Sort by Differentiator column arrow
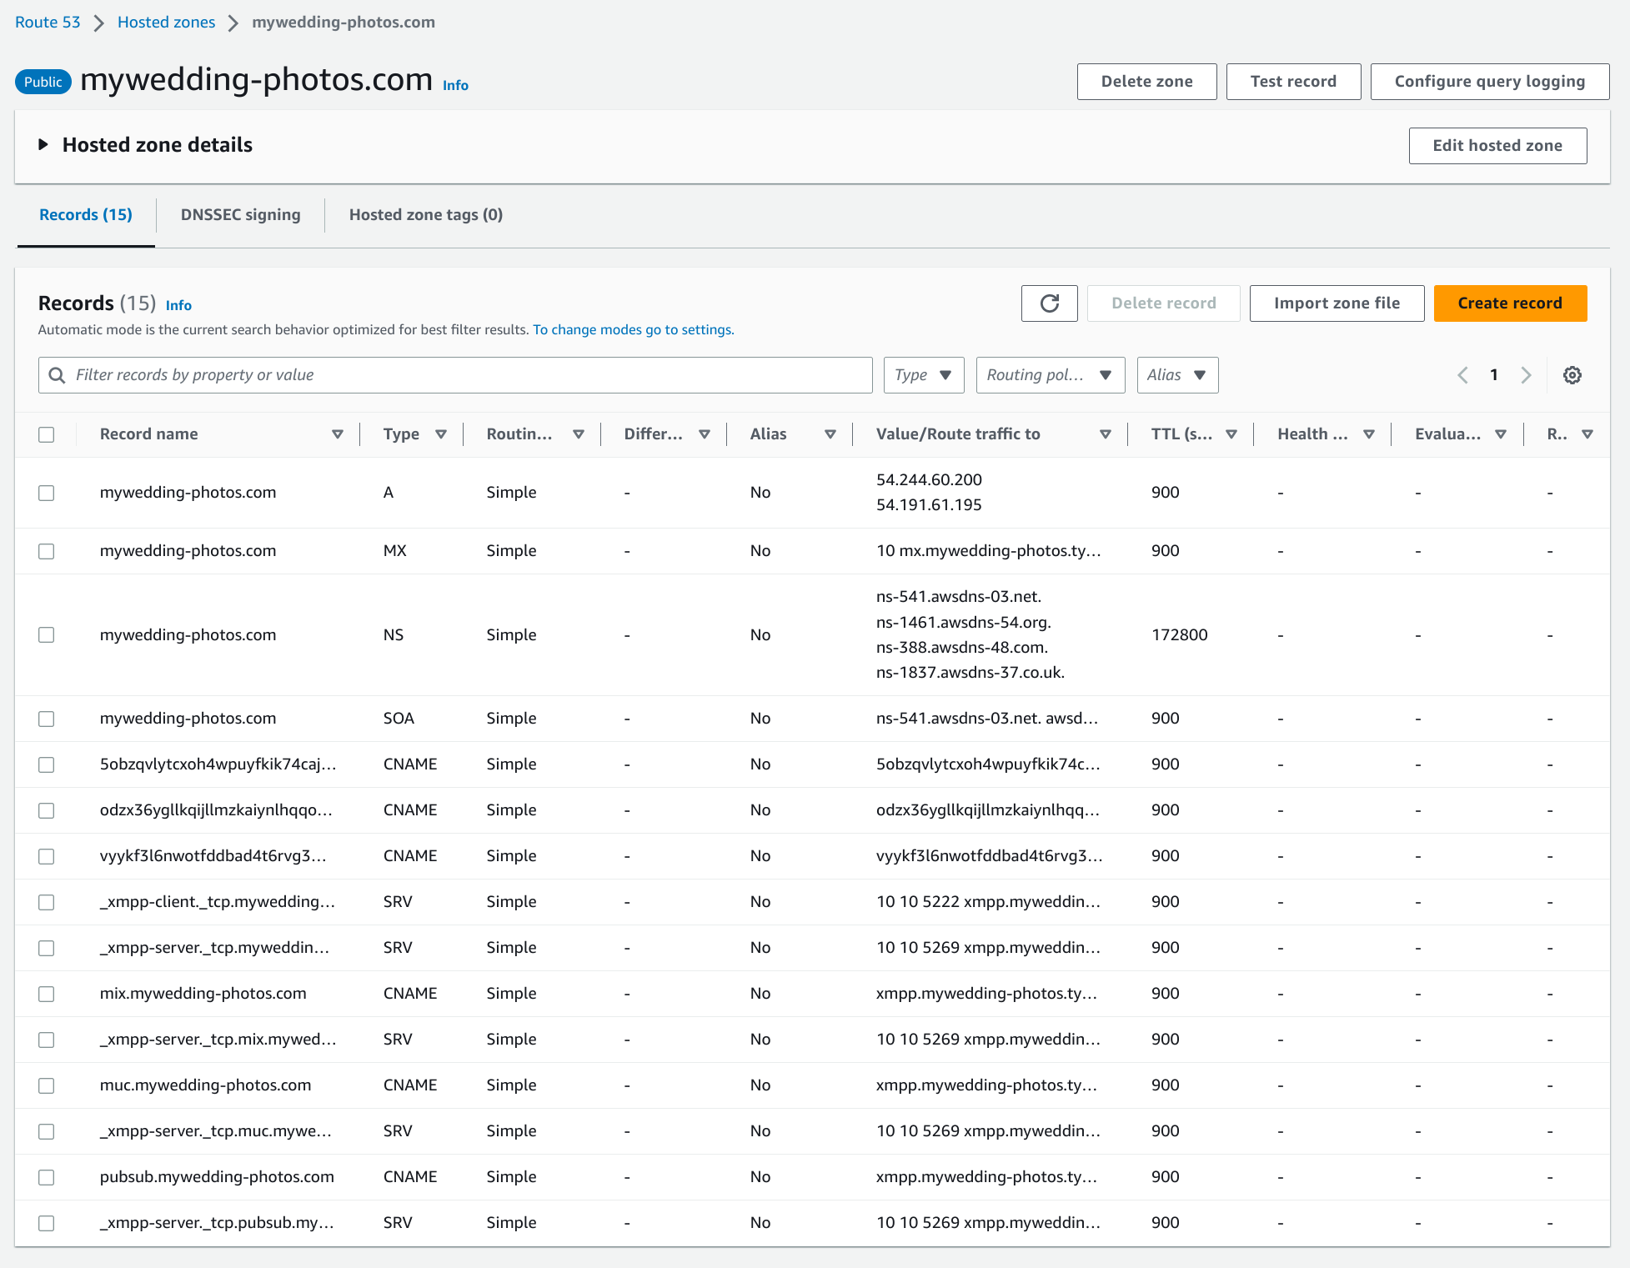 point(705,434)
